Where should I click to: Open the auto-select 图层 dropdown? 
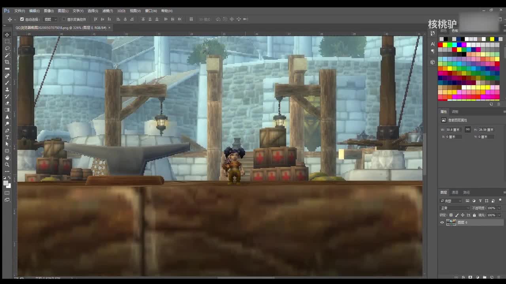point(50,19)
